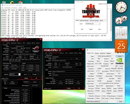
Task: Switch to Software Settings tab in UT3 Benchmark
Action: click(x=84, y=21)
